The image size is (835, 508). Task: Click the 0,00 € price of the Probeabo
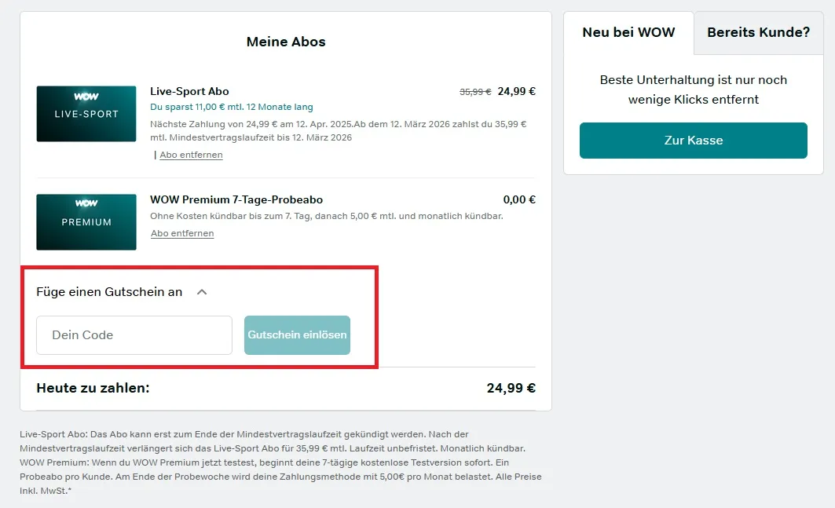(x=519, y=199)
